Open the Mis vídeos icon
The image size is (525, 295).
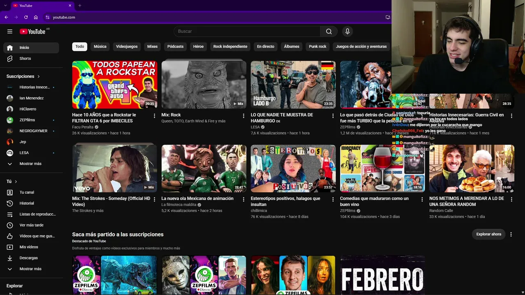pyautogui.click(x=10, y=247)
